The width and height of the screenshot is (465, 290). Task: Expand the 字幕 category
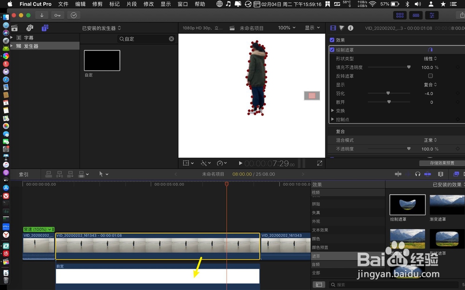coord(12,37)
